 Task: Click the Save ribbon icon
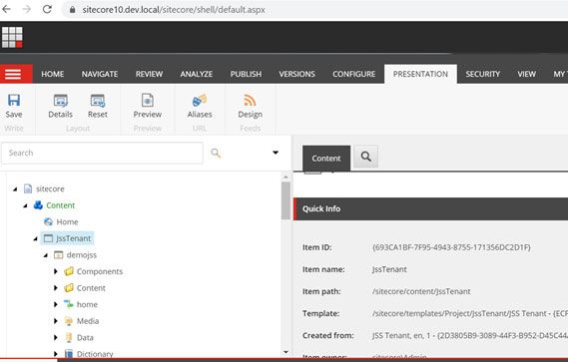[14, 101]
